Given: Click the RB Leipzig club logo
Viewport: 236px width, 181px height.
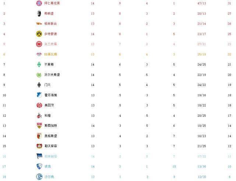Looking at the screenshot, I should [x=39, y=54].
